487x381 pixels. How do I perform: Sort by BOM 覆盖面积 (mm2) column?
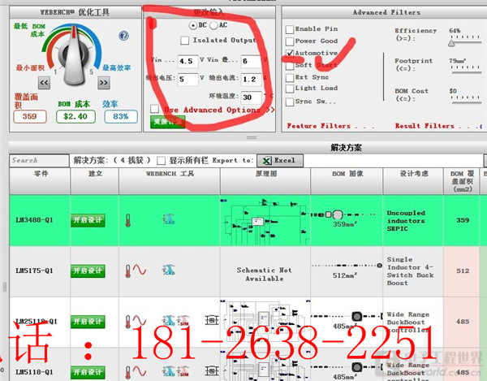tap(462, 181)
